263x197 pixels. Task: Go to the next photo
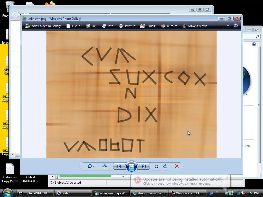[x=144, y=166]
